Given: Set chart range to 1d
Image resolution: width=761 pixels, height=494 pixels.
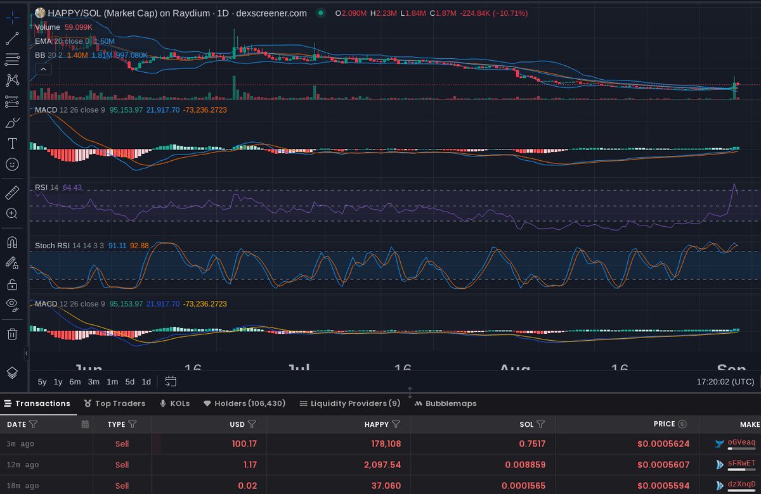Looking at the screenshot, I should pyautogui.click(x=146, y=382).
